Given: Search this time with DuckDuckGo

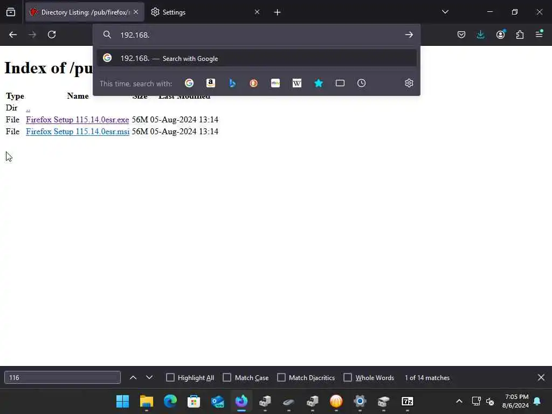Looking at the screenshot, I should (x=253, y=83).
